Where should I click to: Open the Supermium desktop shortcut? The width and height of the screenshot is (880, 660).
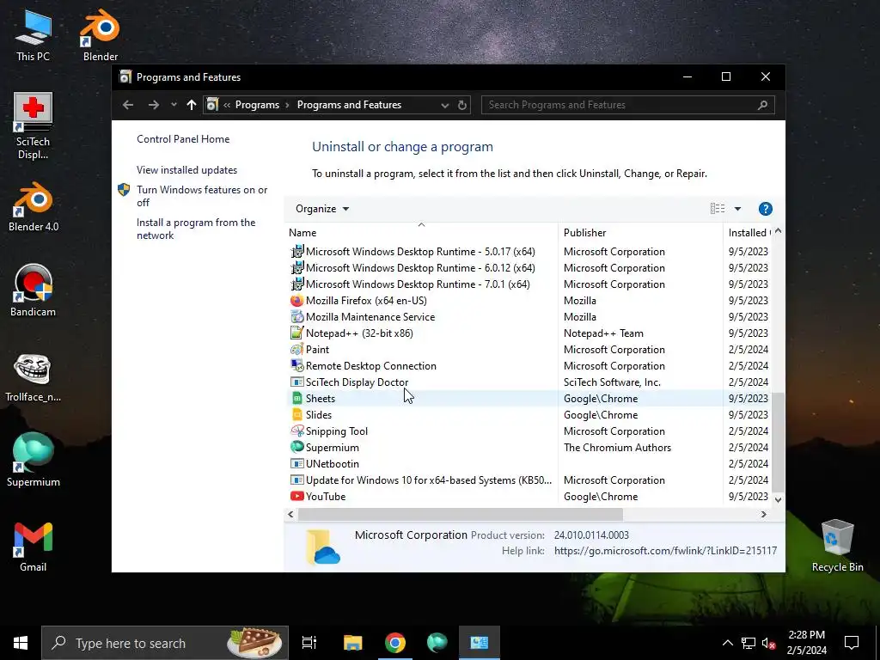click(x=34, y=461)
